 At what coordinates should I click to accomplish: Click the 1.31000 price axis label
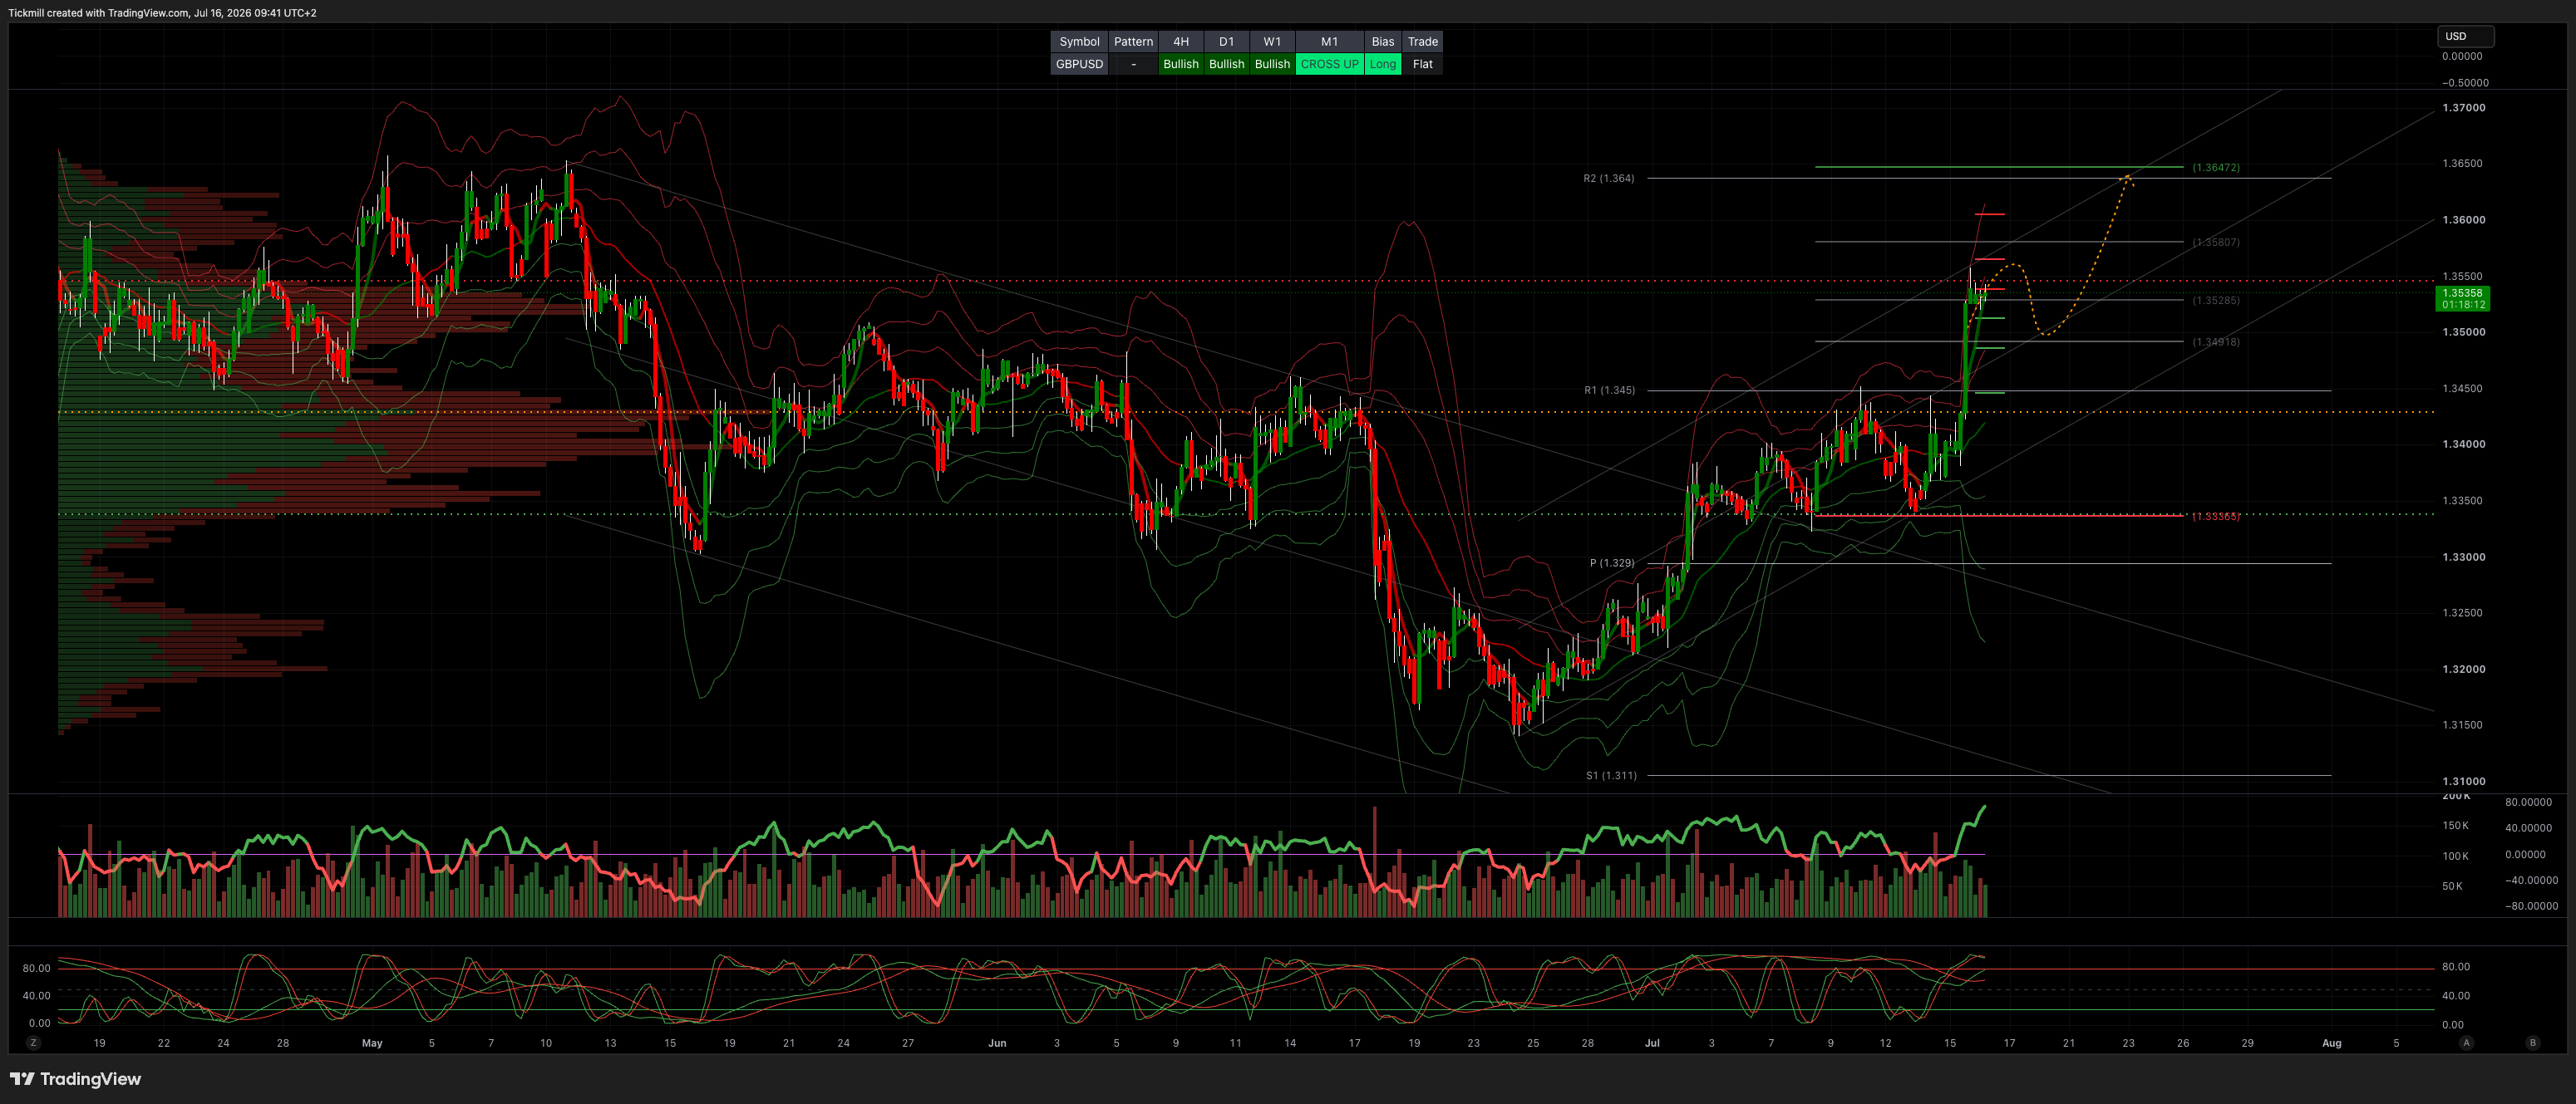pos(2463,782)
